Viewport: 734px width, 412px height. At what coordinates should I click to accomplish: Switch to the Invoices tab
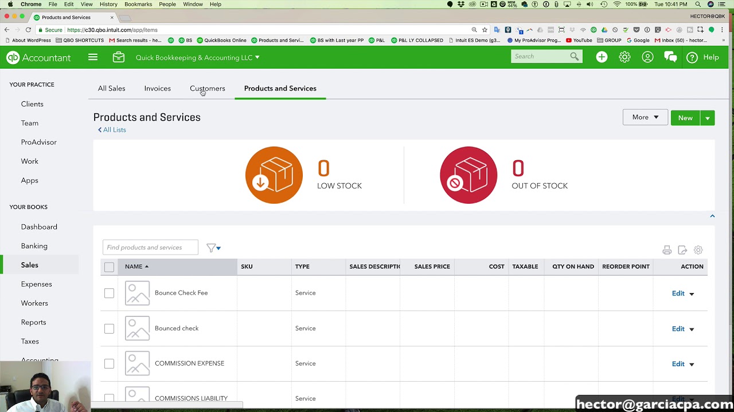tap(158, 88)
